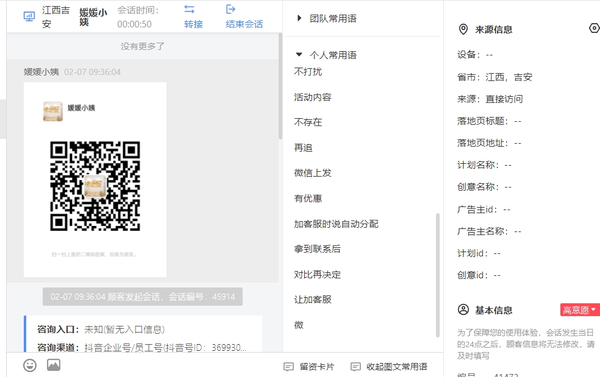The image size is (600, 377).
Task: Click the transfer arrows icon above 转接
Action: coord(190,9)
